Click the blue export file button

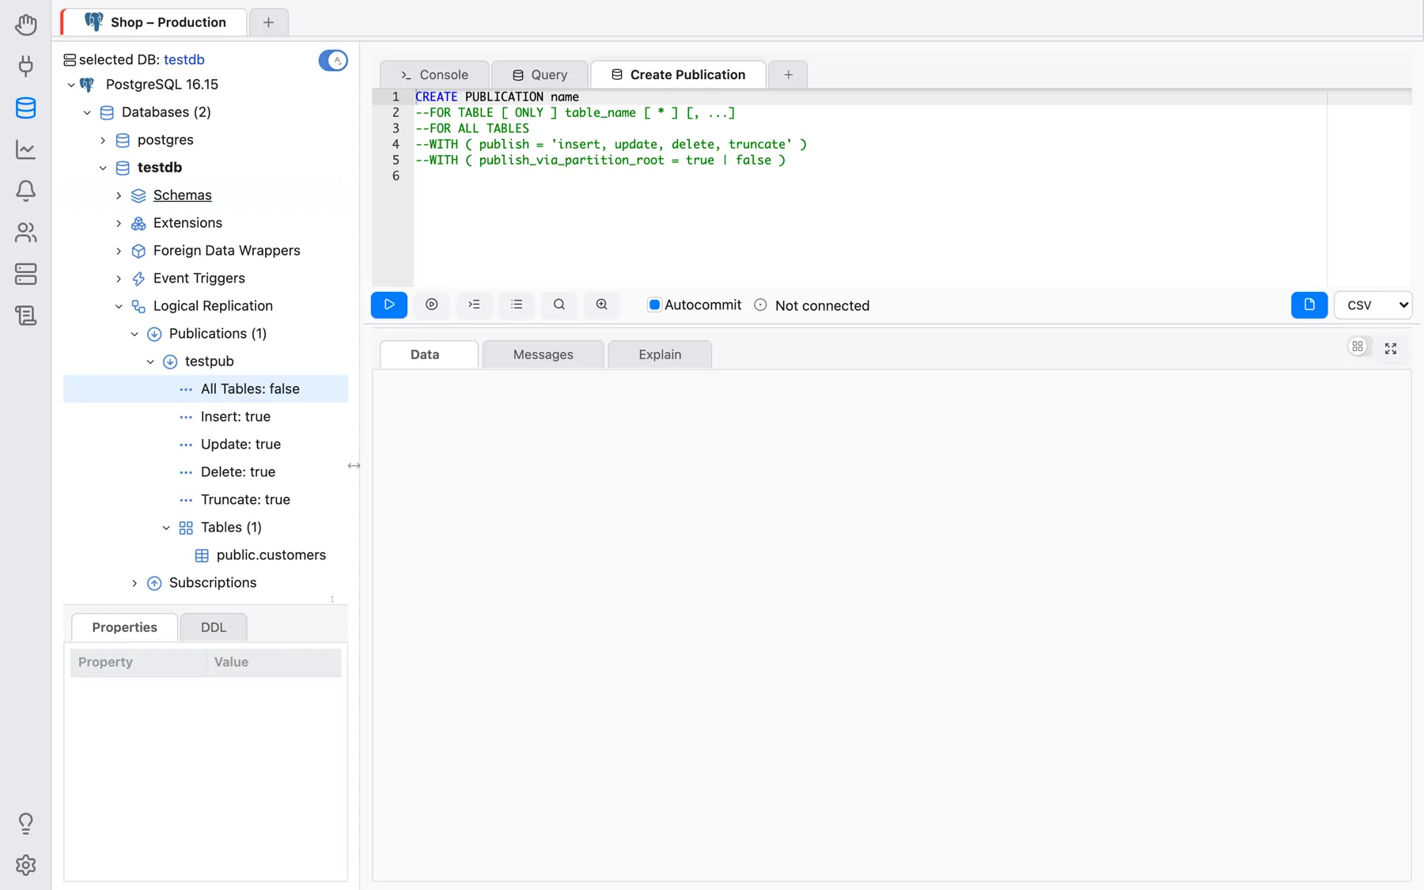[1309, 305]
